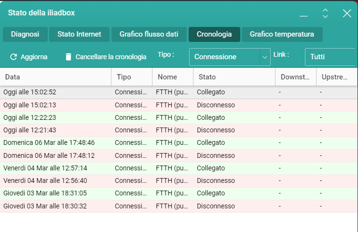Click the Aggiorna refresh icon
The width and height of the screenshot is (358, 232).
[x=14, y=57]
